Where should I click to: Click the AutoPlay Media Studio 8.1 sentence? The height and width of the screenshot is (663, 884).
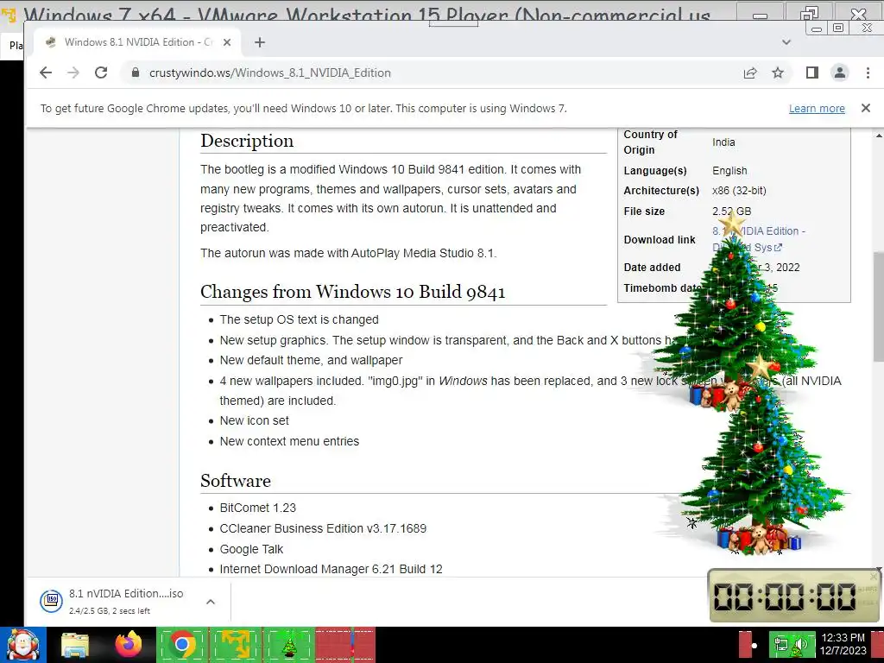349,253
